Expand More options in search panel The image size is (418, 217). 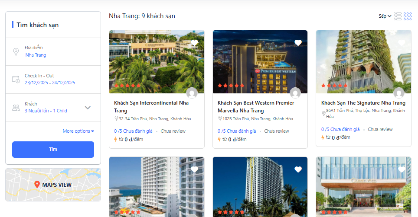(x=78, y=131)
